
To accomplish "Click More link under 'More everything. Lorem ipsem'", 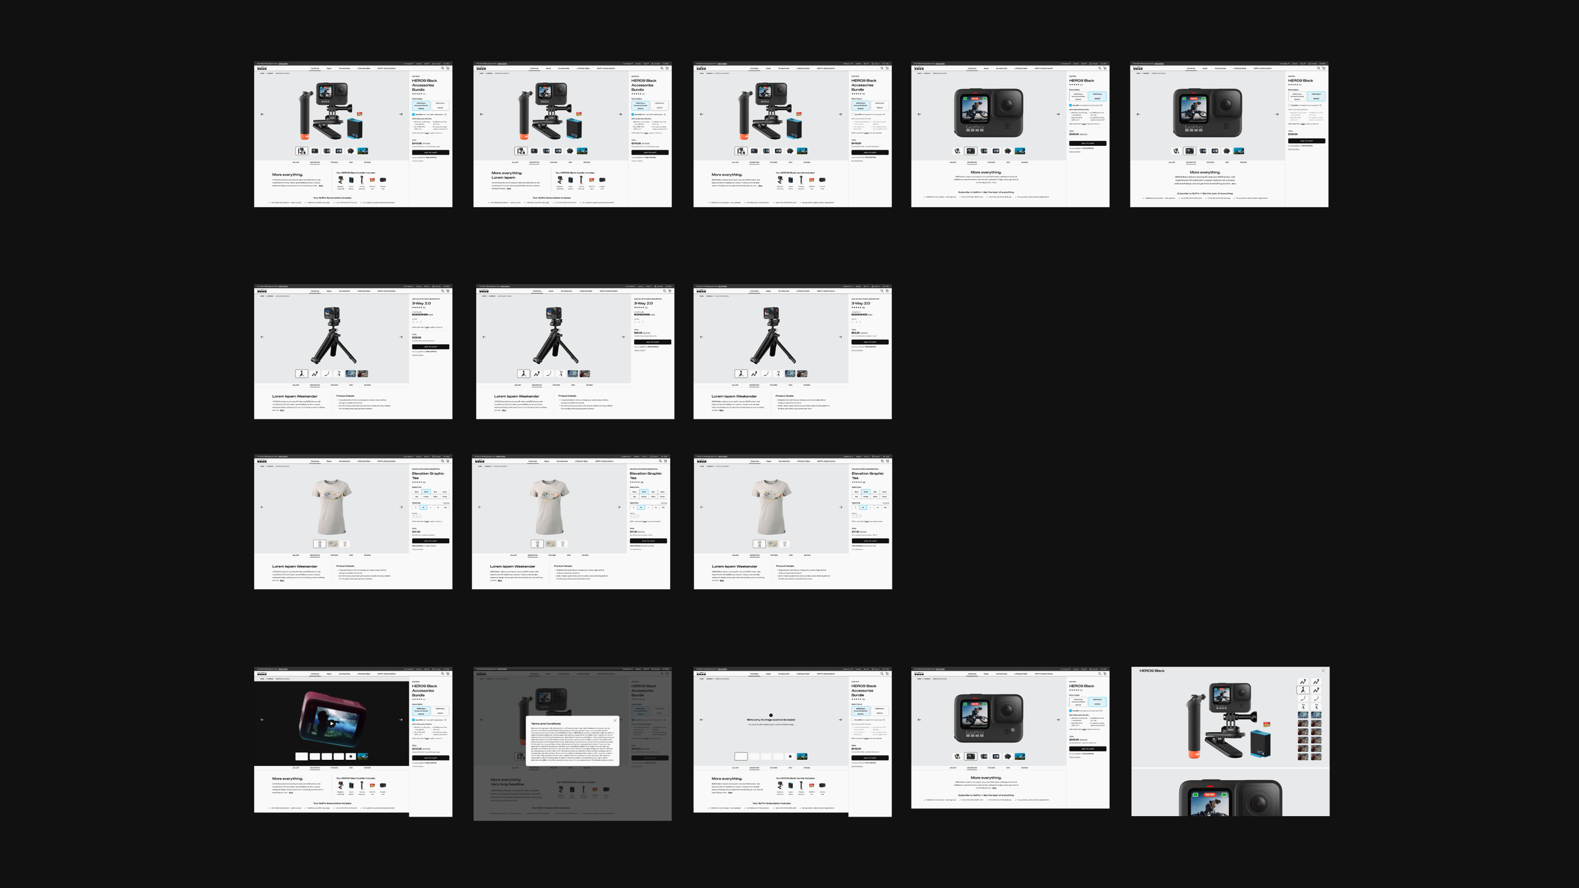I will coord(509,188).
